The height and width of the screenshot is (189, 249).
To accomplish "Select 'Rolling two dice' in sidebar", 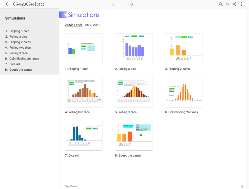I will pos(20,48).
